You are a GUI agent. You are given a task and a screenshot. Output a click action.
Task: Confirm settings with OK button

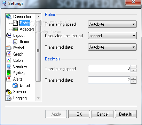click(79, 114)
